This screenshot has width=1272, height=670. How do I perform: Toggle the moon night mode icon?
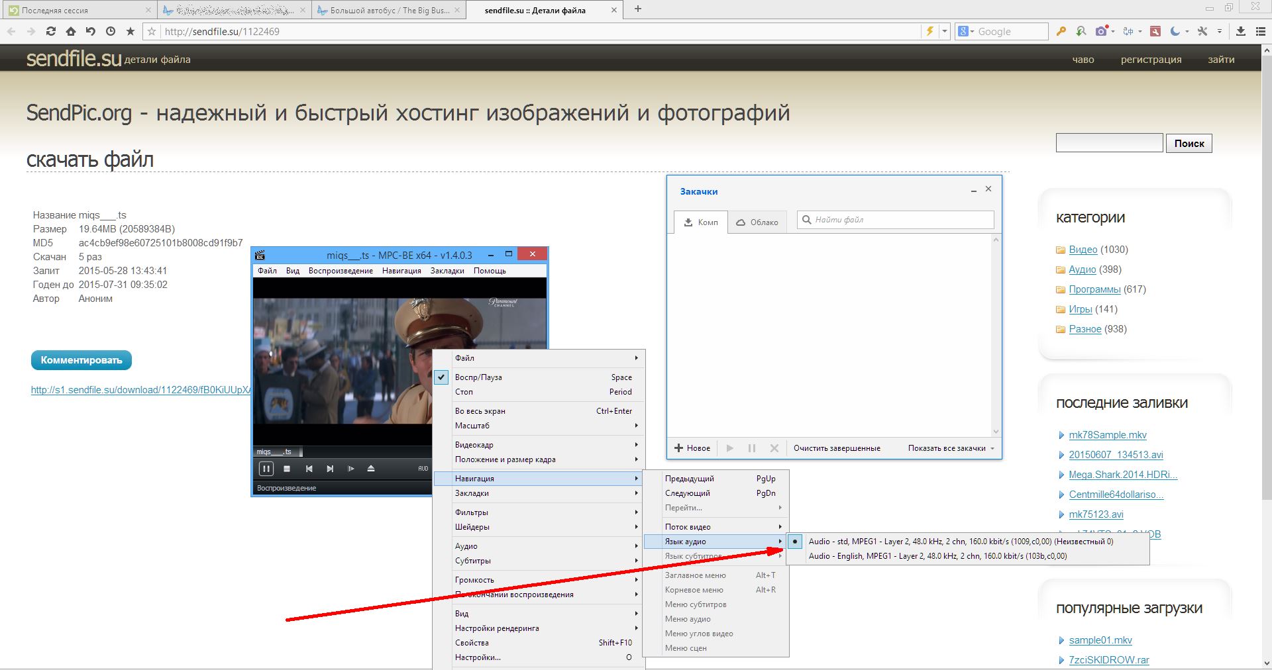click(x=1175, y=31)
